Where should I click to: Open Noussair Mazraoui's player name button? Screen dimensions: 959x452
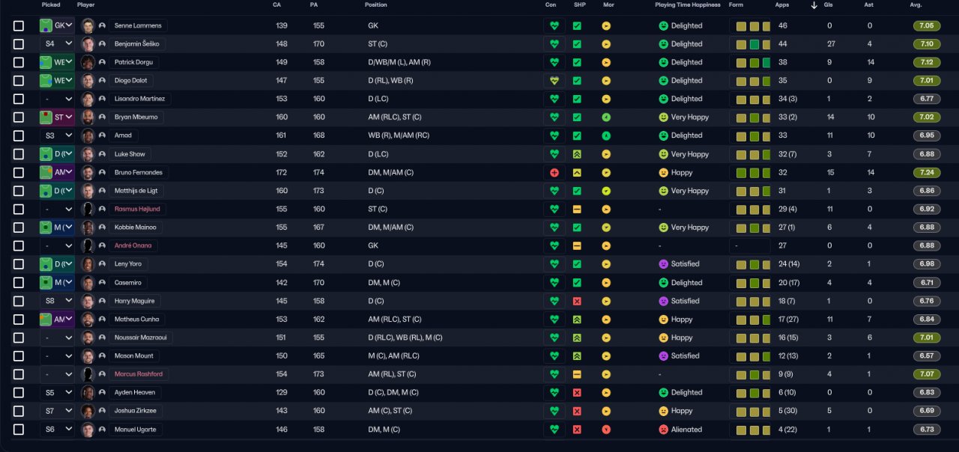point(142,338)
